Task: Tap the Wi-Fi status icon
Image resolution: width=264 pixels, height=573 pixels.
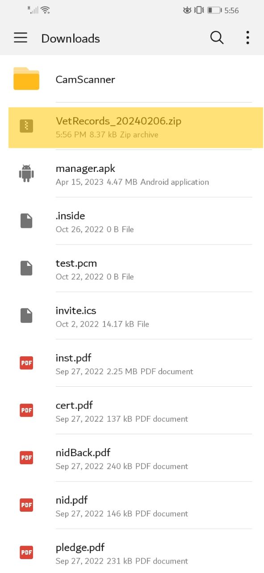Action: [45, 9]
